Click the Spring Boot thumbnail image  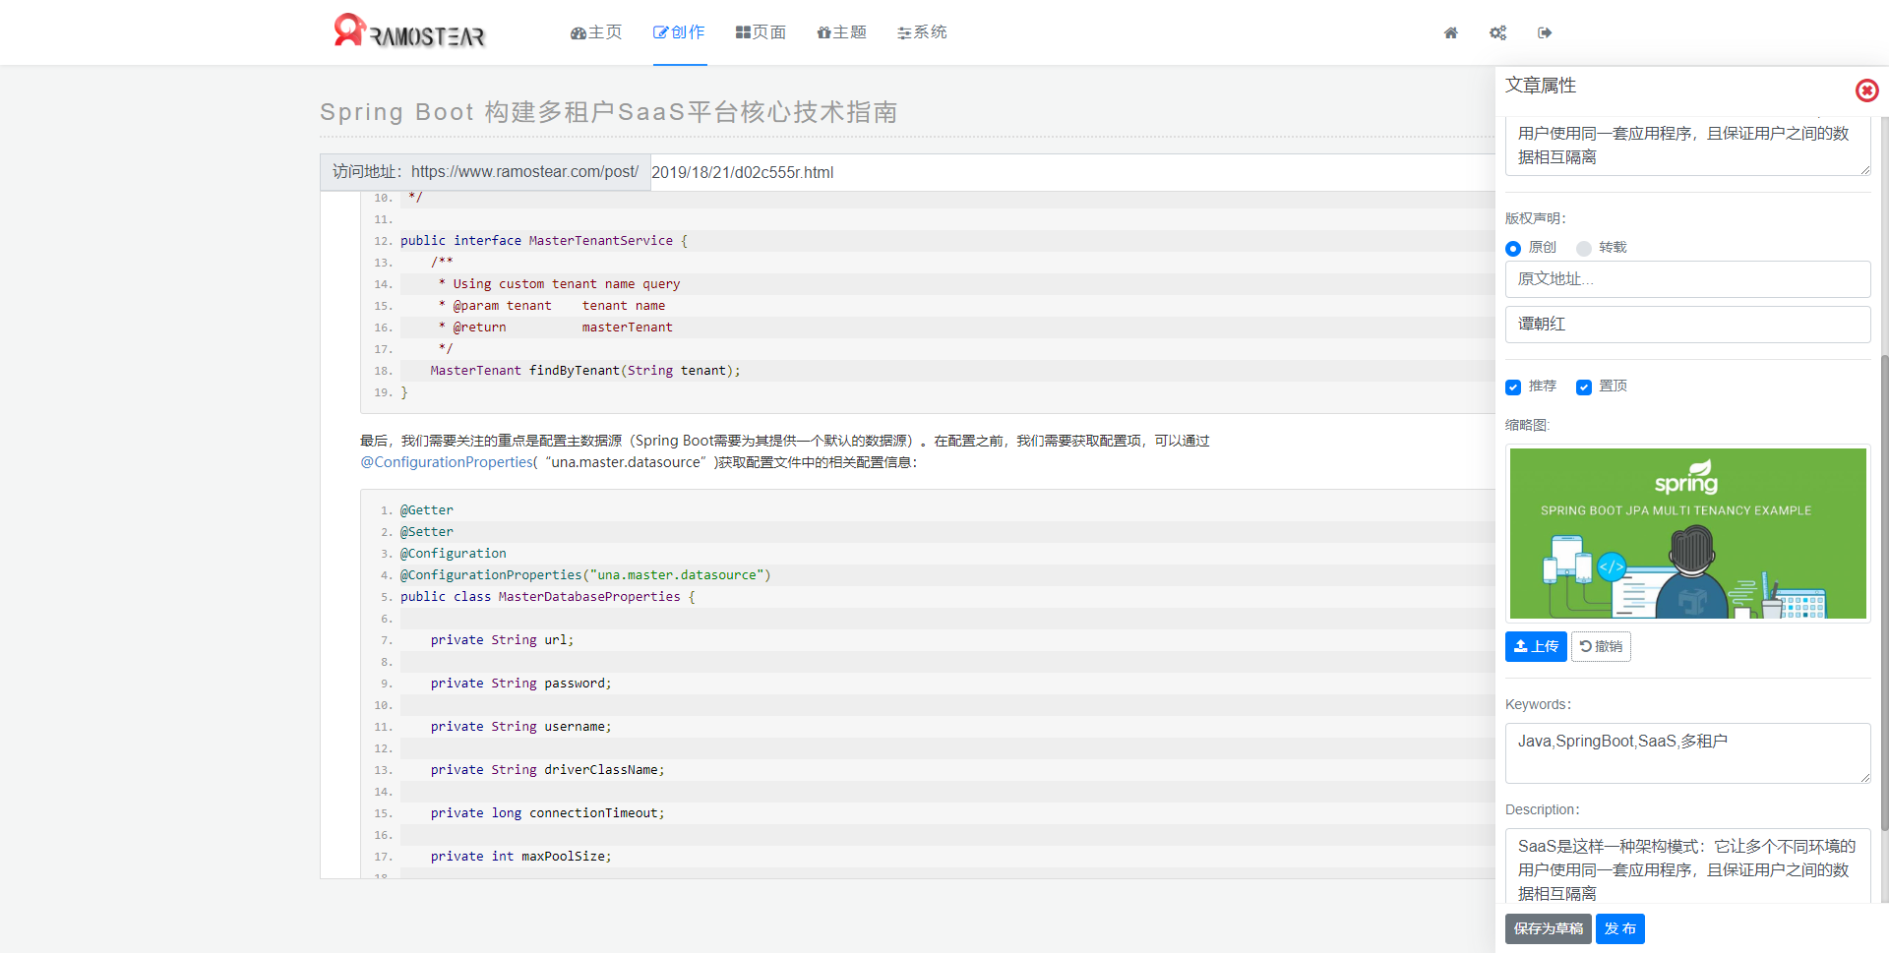point(1688,533)
